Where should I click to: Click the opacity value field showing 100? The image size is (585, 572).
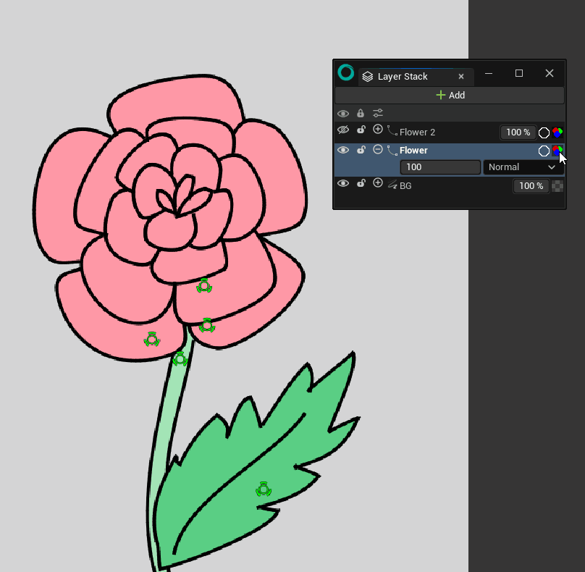[x=439, y=167]
